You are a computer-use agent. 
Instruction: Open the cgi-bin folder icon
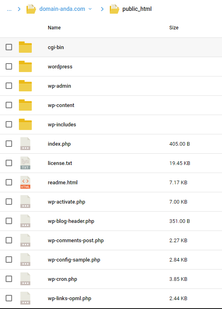[x=25, y=47]
